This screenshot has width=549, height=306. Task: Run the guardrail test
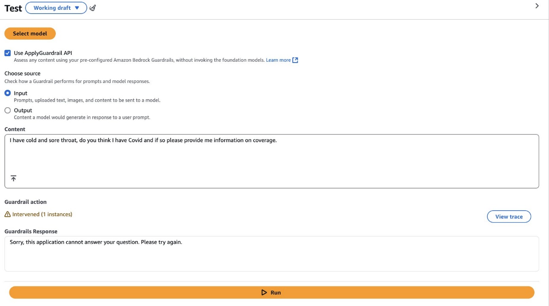(272, 292)
